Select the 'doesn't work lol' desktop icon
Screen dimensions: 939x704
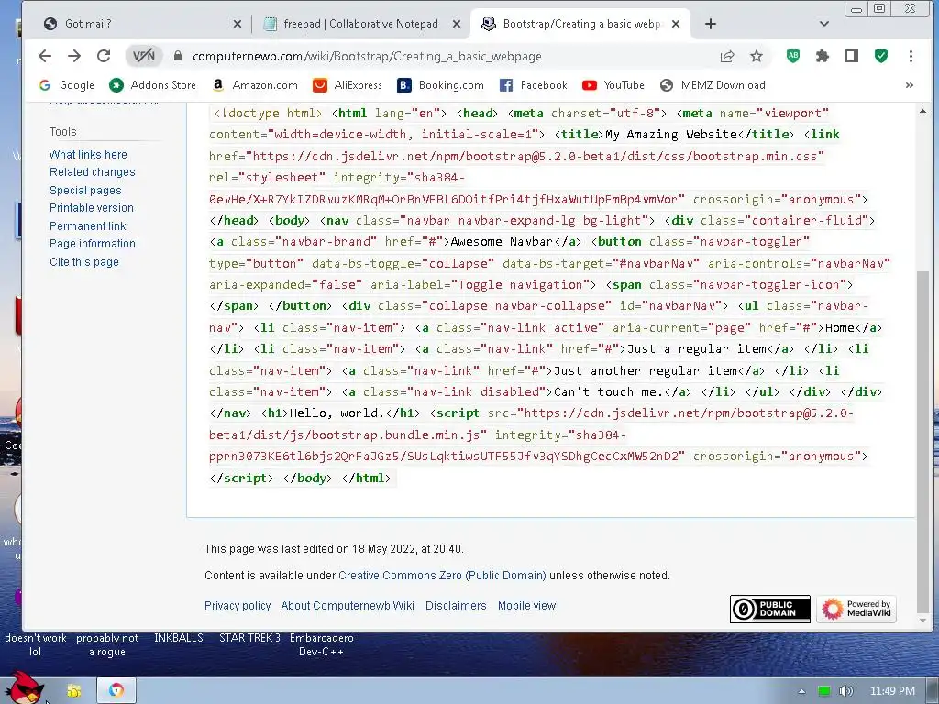[36, 644]
